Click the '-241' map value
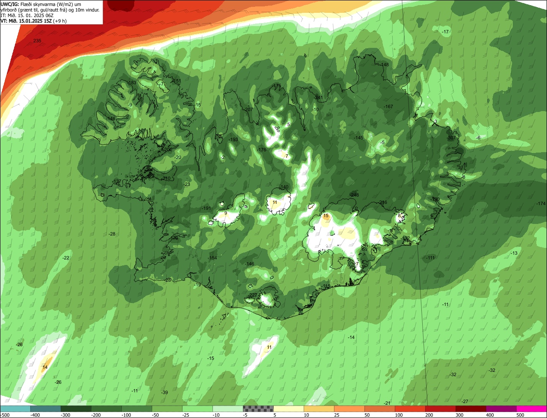 tap(318, 98)
